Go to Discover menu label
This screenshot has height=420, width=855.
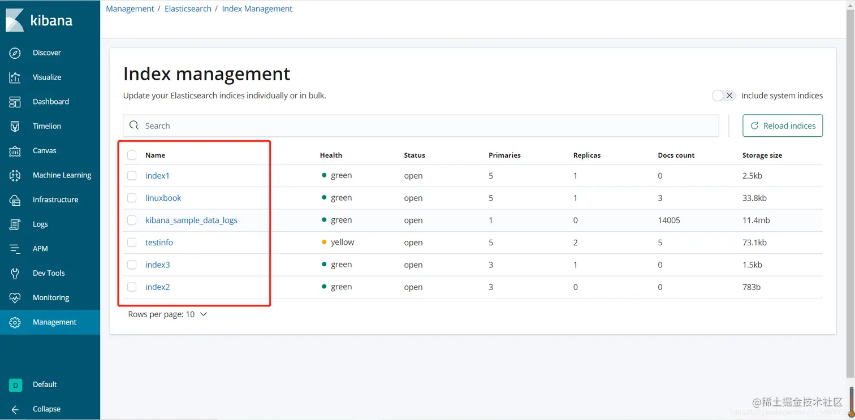point(47,53)
